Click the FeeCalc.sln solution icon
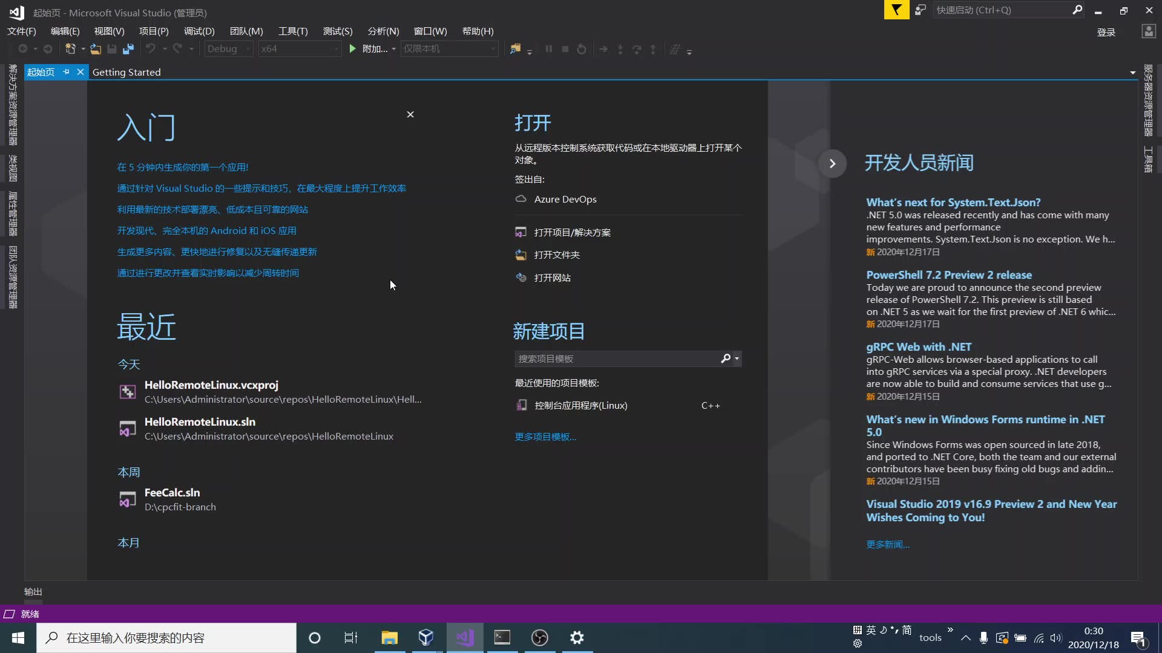 [x=127, y=499]
